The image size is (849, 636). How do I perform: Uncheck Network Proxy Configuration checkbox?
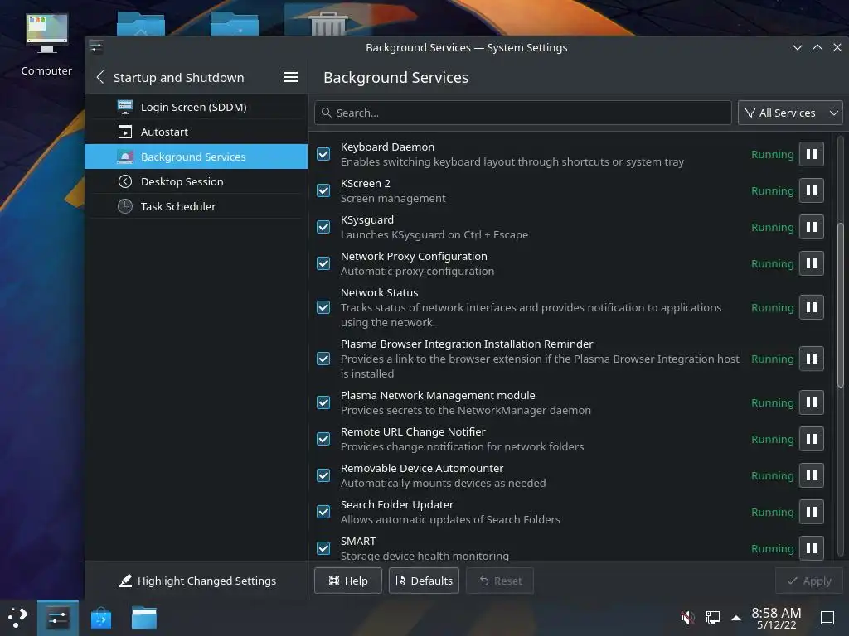tap(323, 263)
